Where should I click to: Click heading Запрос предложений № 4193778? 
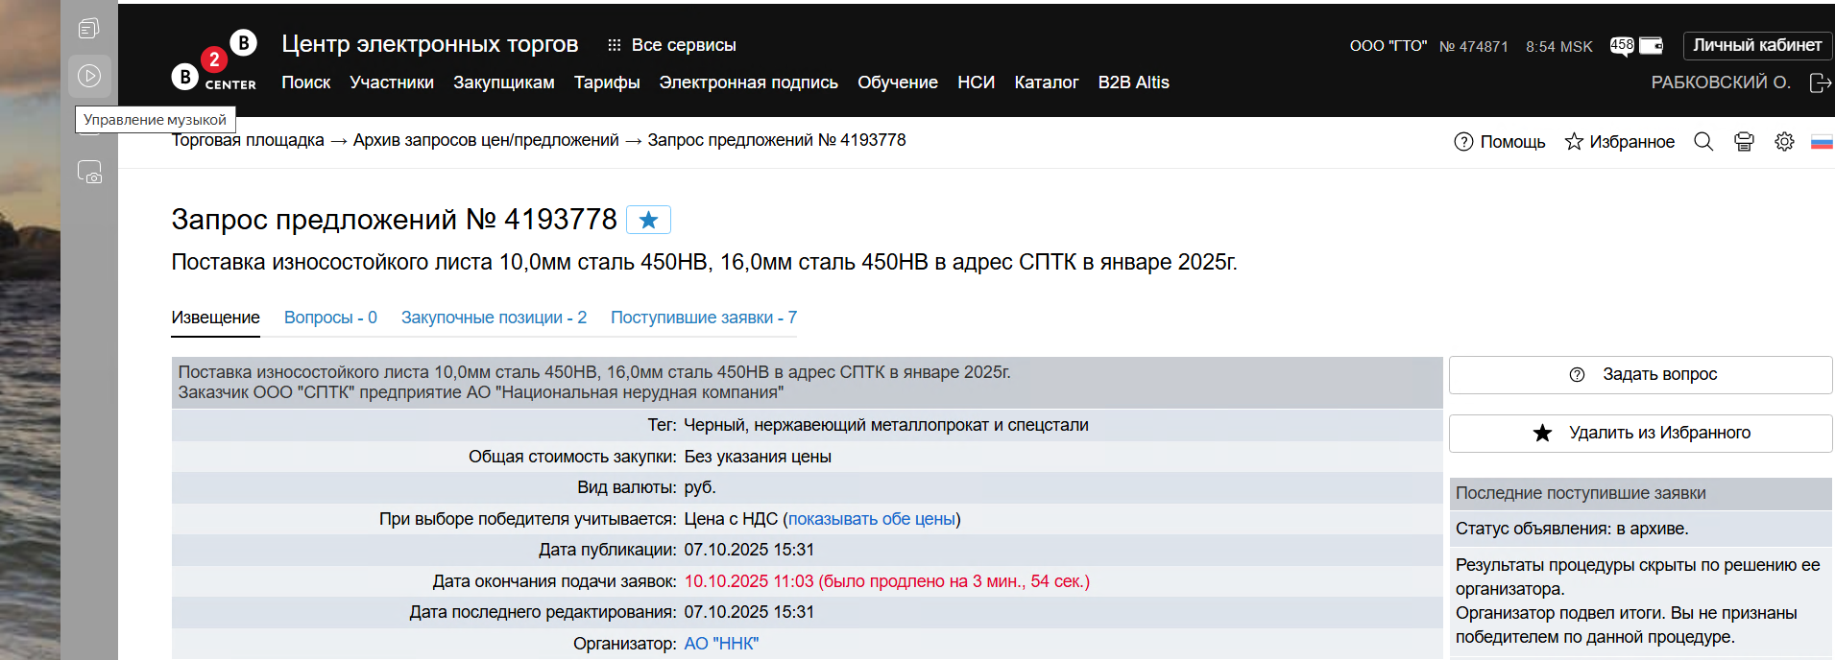tap(395, 220)
